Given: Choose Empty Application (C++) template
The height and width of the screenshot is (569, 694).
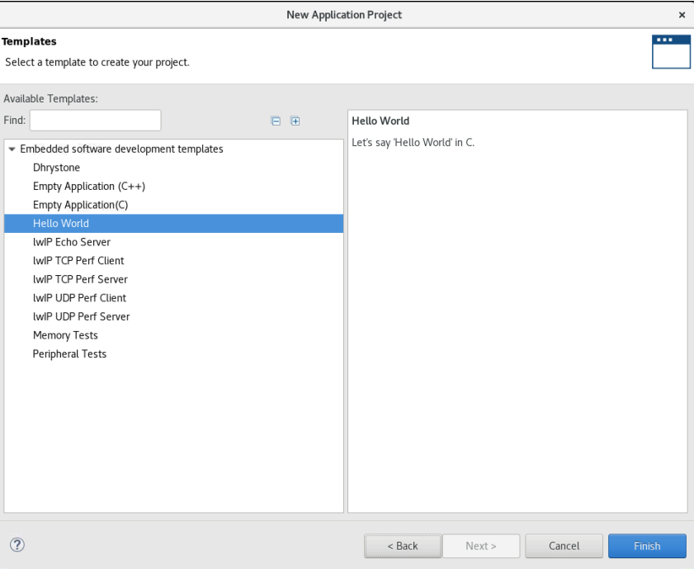Looking at the screenshot, I should pyautogui.click(x=89, y=186).
